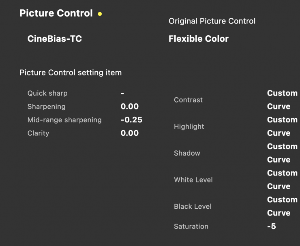This screenshot has width=300, height=246.
Task: Click the Contrast Custom Curve value
Action: click(282, 100)
